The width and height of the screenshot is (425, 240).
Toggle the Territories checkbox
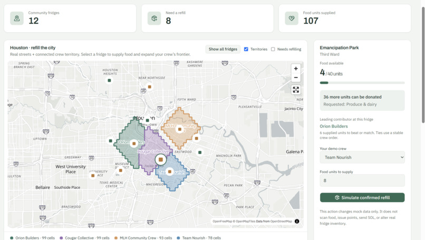point(246,49)
